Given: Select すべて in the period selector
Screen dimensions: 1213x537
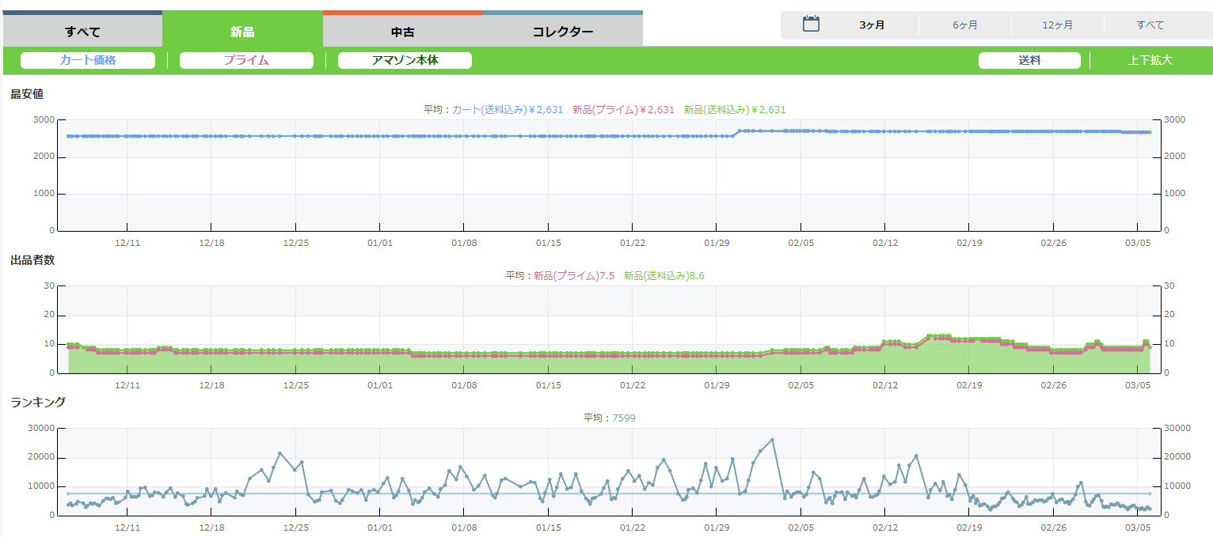Looking at the screenshot, I should [x=1150, y=25].
